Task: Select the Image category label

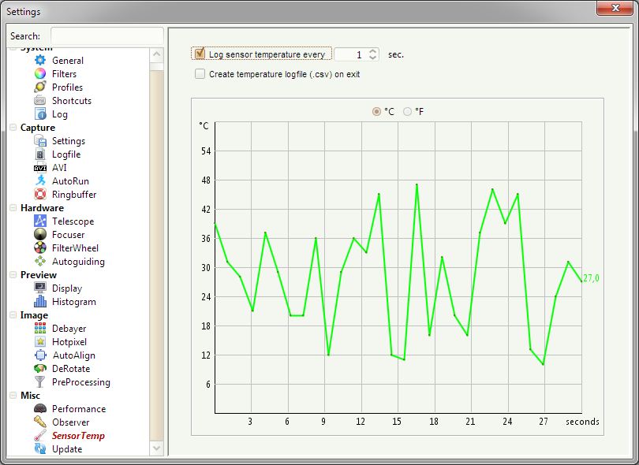Action: click(34, 315)
